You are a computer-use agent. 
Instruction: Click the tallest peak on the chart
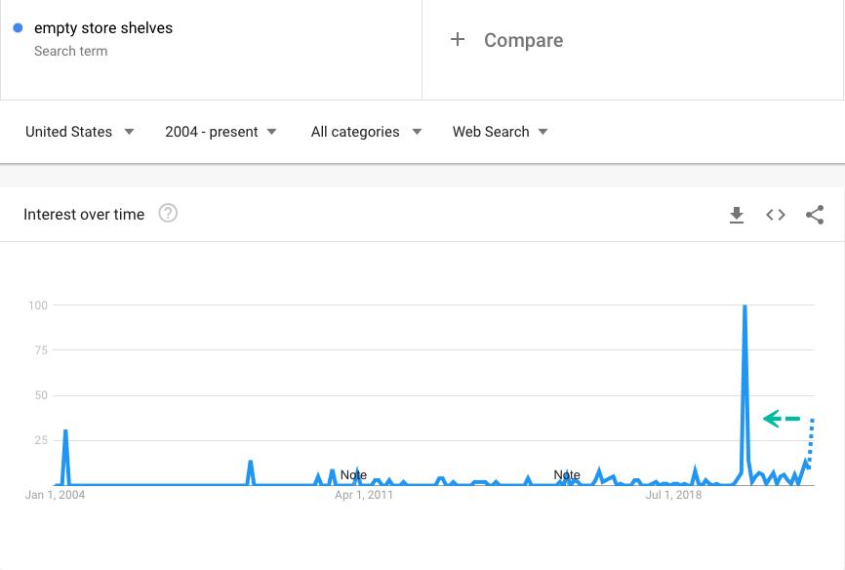click(x=745, y=308)
